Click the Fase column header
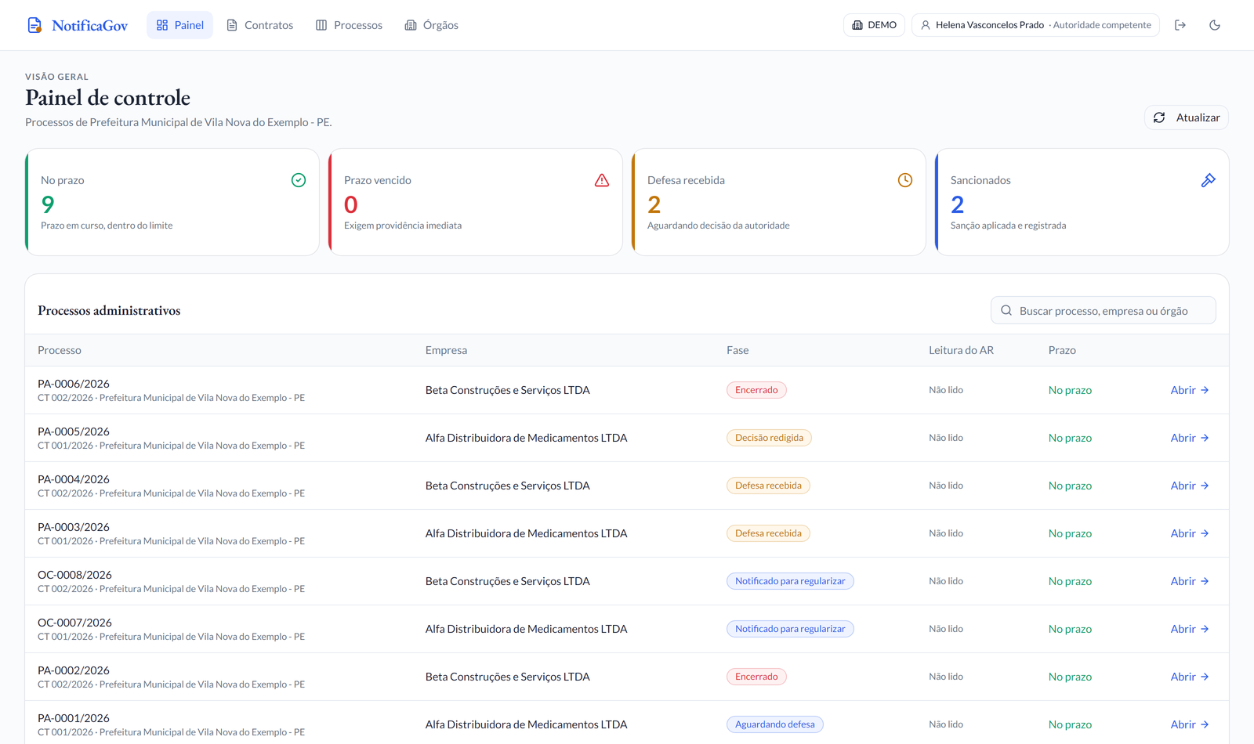Viewport: 1254px width, 744px height. click(738, 350)
